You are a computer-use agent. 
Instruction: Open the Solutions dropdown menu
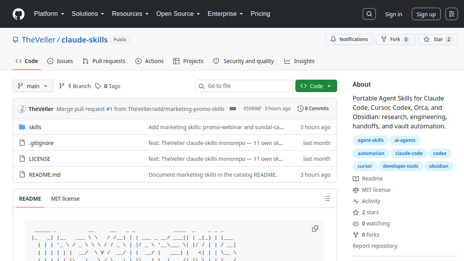pos(88,14)
